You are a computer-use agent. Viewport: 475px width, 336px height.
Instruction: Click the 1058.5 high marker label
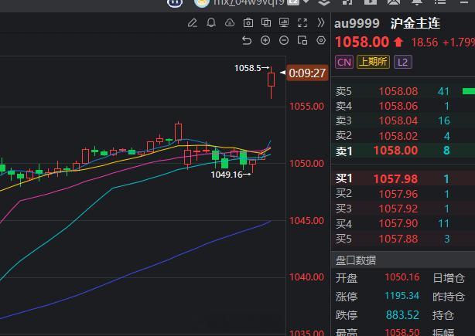tap(248, 68)
